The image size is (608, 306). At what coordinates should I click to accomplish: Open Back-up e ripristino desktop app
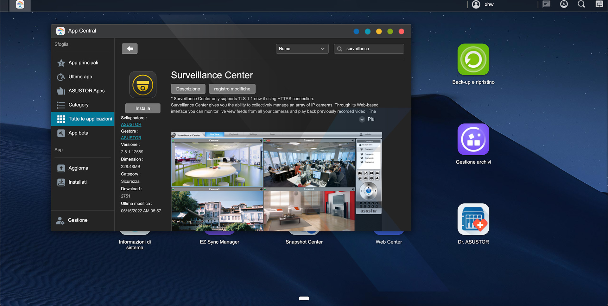click(473, 60)
